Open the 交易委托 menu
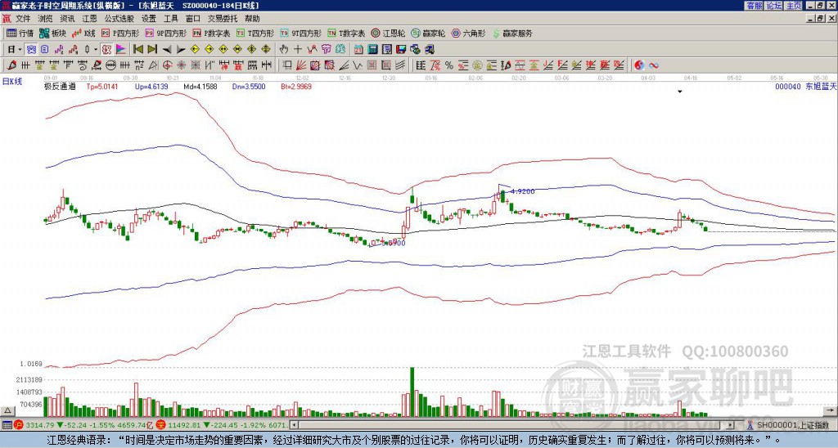Image resolution: width=838 pixels, height=448 pixels. pos(223,19)
